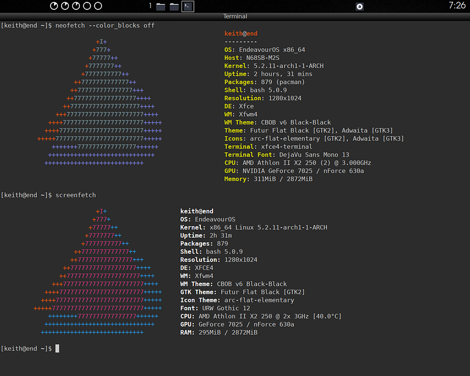470x376 pixels.
Task: Open the left folder icon in panel
Action: [x=160, y=6]
